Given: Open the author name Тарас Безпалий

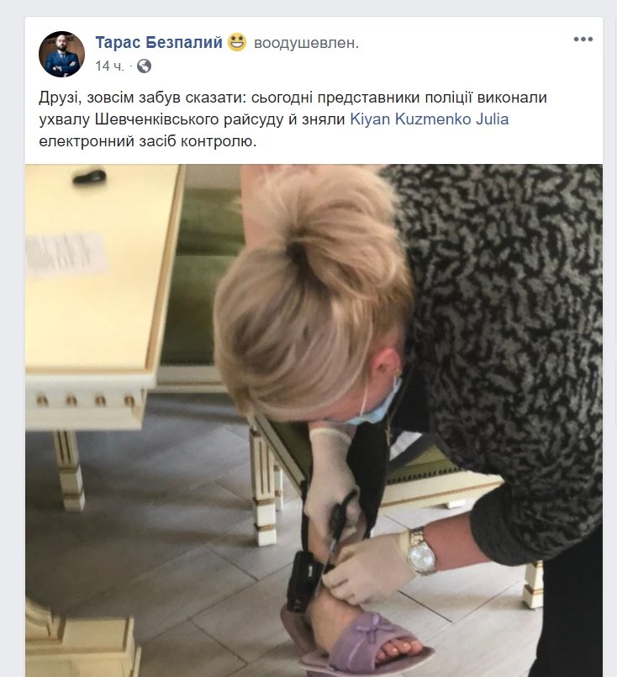Looking at the screenshot, I should 158,42.
